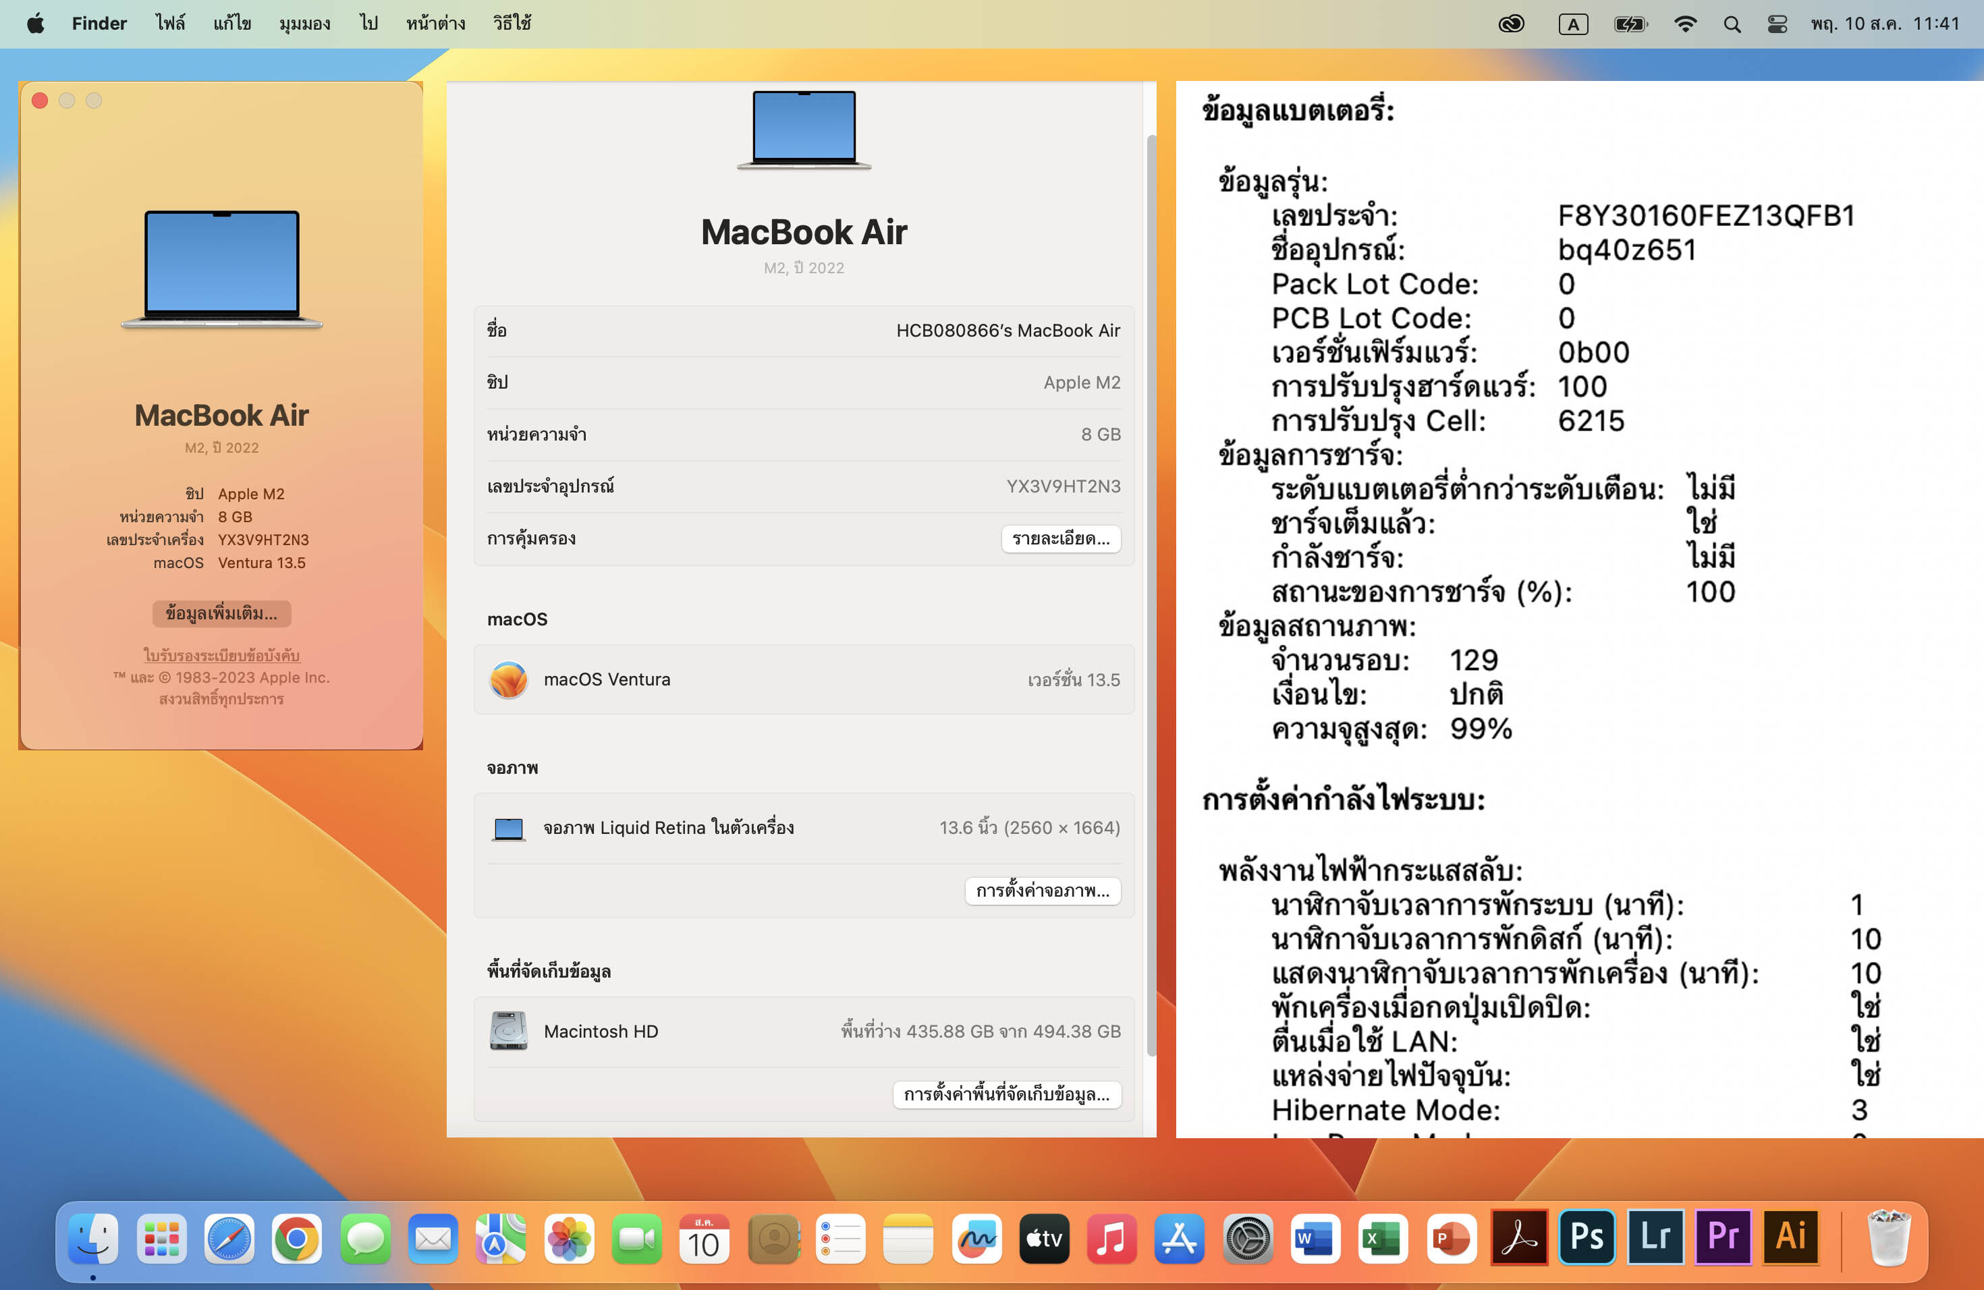Open the input source A menu
1984x1290 pixels.
point(1572,24)
